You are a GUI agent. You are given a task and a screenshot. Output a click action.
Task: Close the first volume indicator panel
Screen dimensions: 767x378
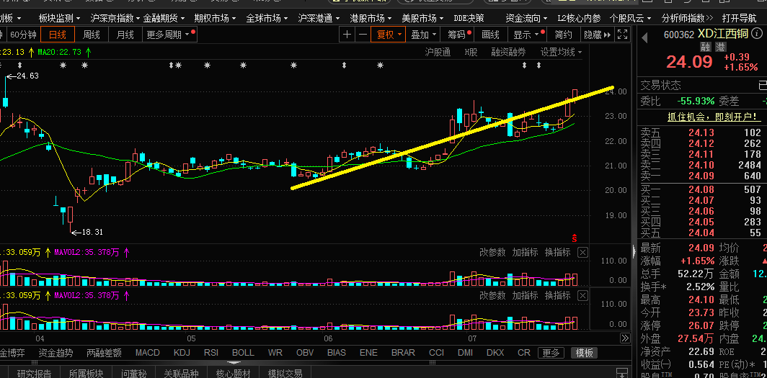coord(582,253)
